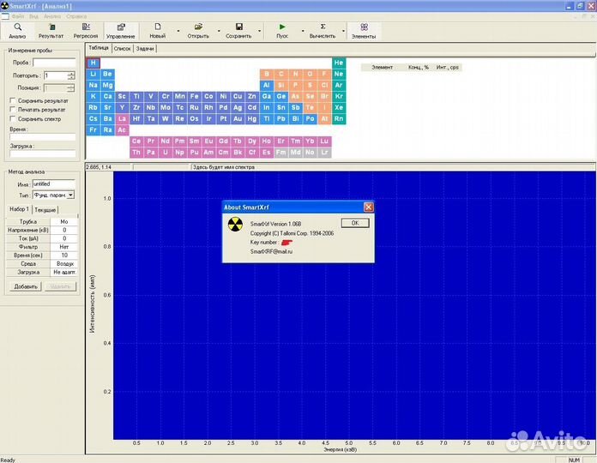The height and width of the screenshot is (463, 597).
Task: Click the Фильтр value Нет
Action: [64, 247]
